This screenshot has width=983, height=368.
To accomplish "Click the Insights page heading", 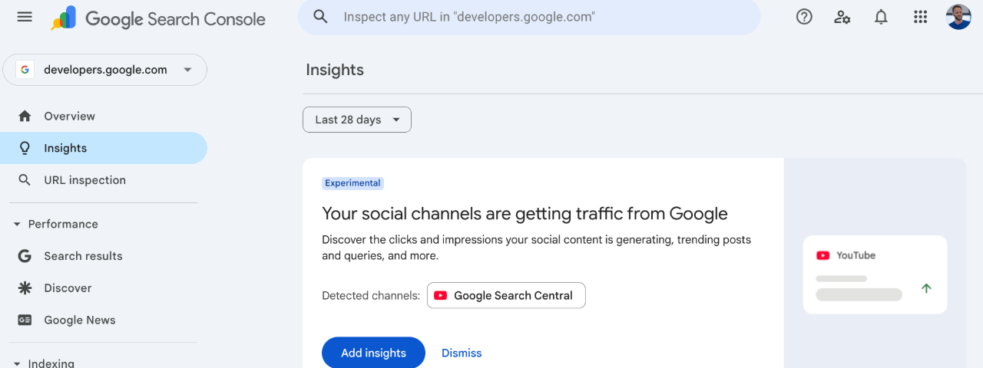I will click(335, 70).
